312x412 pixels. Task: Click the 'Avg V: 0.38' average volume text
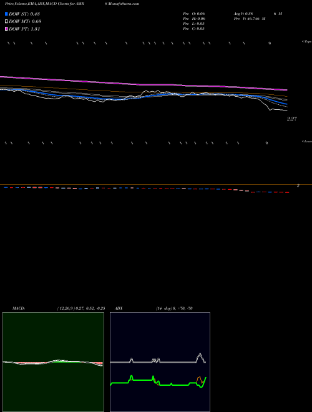pyautogui.click(x=243, y=14)
